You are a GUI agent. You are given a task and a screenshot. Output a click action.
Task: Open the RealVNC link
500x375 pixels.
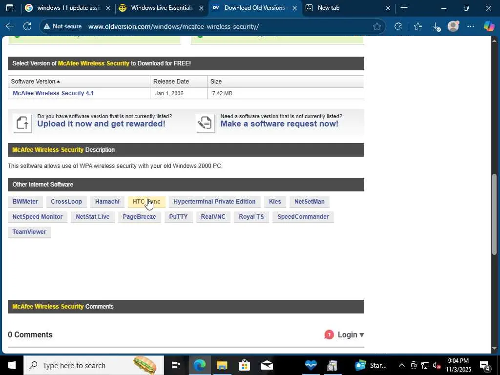[x=213, y=216]
